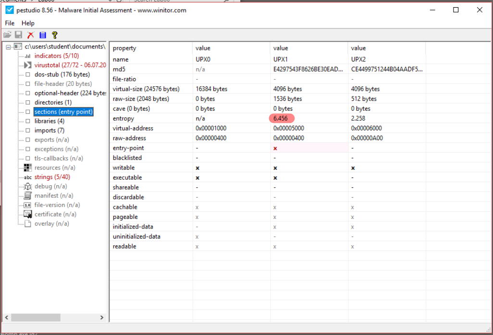Minimize the pestudio window

coord(432,10)
